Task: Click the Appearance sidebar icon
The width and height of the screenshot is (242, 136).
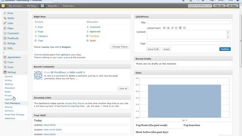Action: pyautogui.click(x=5, y=57)
